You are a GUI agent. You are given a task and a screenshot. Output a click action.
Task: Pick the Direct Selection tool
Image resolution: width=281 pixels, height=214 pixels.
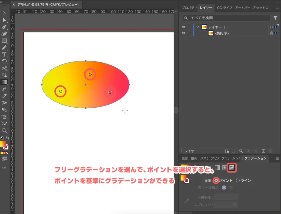(x=4, y=20)
